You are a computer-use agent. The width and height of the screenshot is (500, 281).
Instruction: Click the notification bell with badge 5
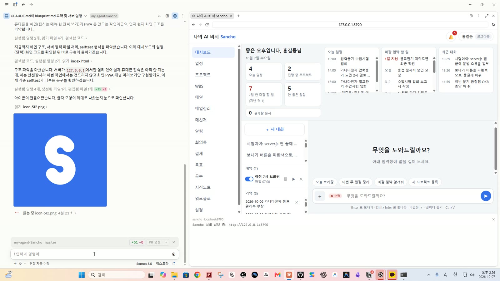point(451,37)
